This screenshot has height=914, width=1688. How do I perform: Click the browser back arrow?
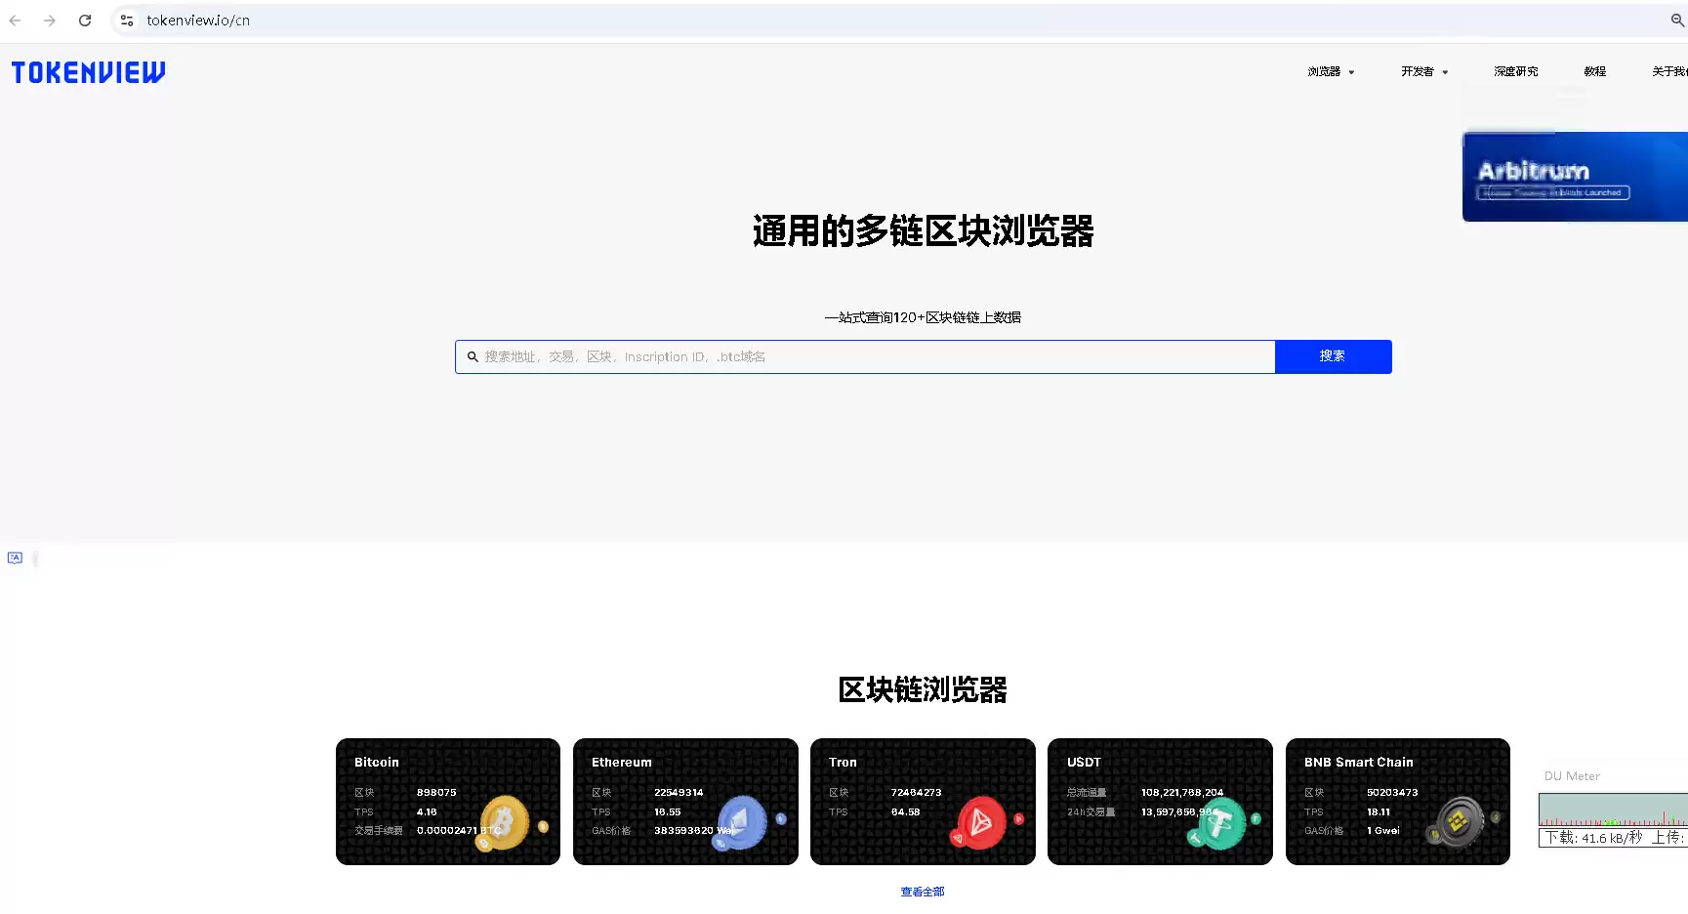tap(14, 20)
